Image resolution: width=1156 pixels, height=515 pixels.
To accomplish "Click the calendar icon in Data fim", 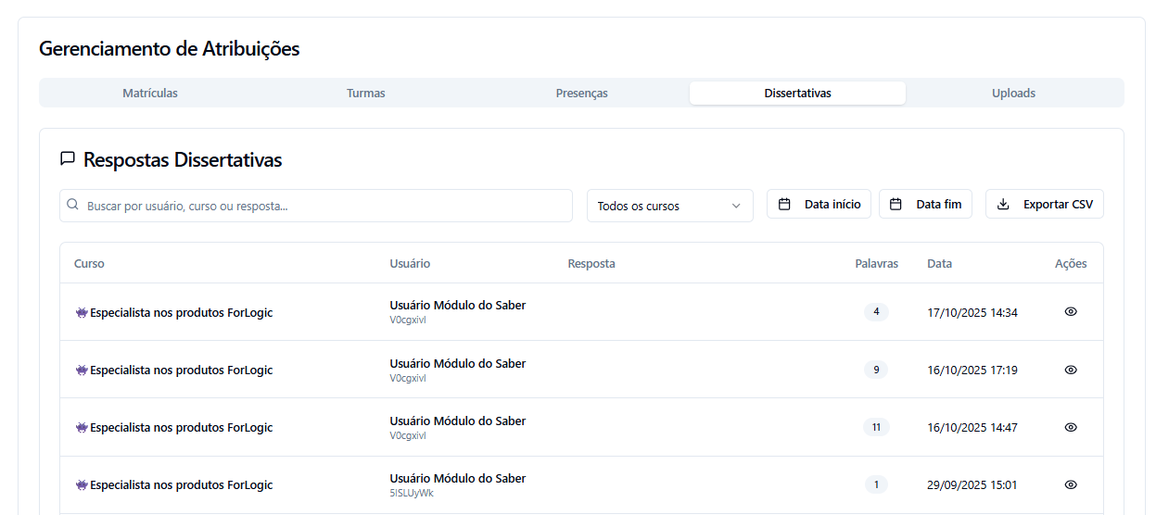I will 896,205.
